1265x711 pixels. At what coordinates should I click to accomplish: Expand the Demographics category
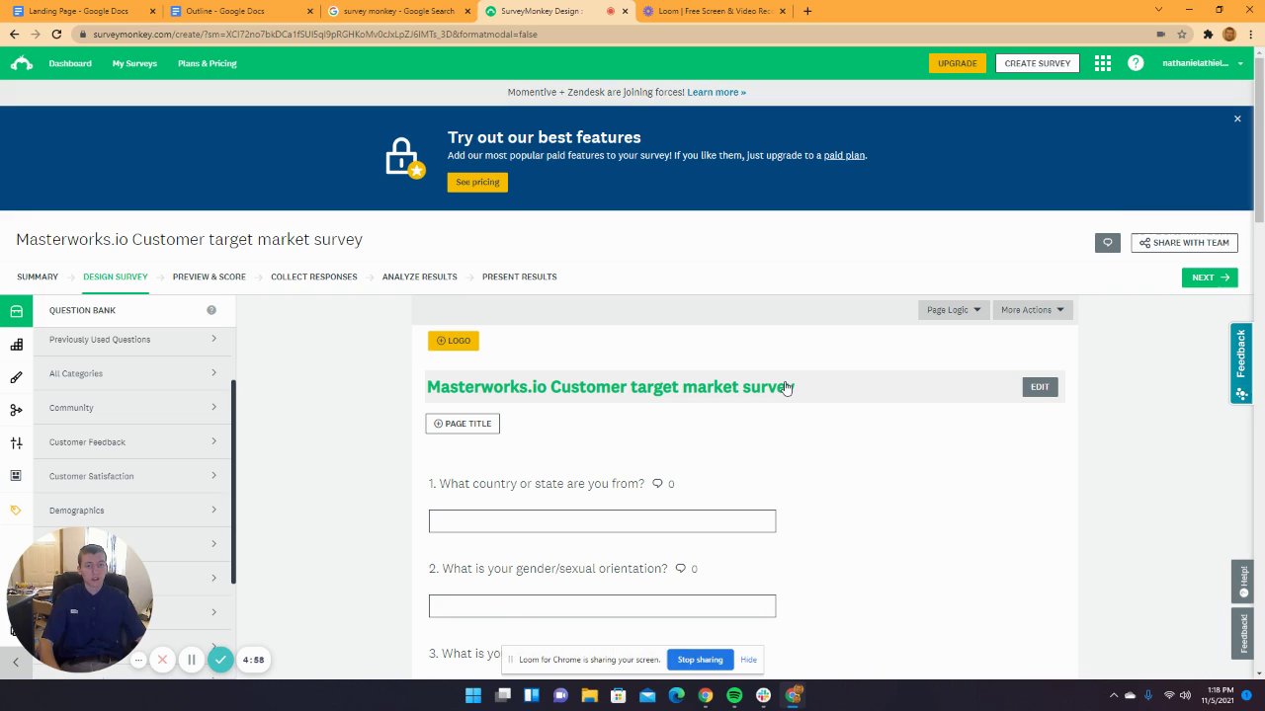tap(132, 511)
